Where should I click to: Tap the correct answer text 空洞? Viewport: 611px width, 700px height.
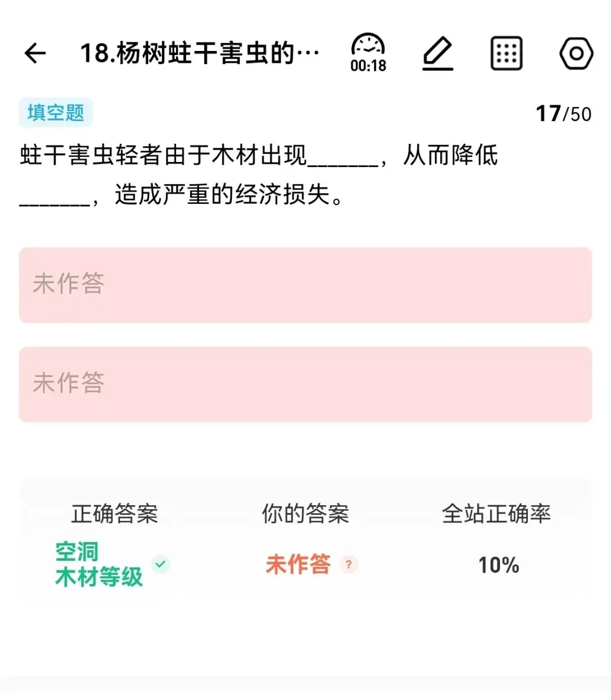point(77,552)
